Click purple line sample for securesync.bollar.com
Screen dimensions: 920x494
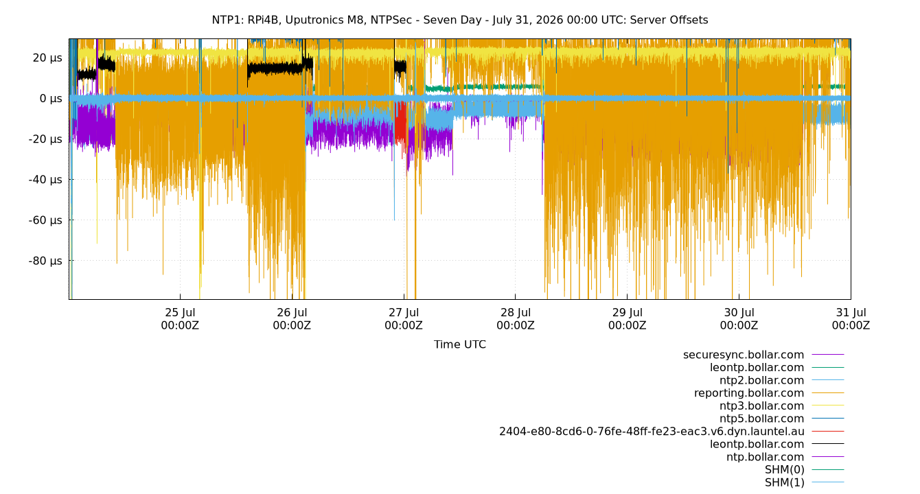[x=828, y=355]
